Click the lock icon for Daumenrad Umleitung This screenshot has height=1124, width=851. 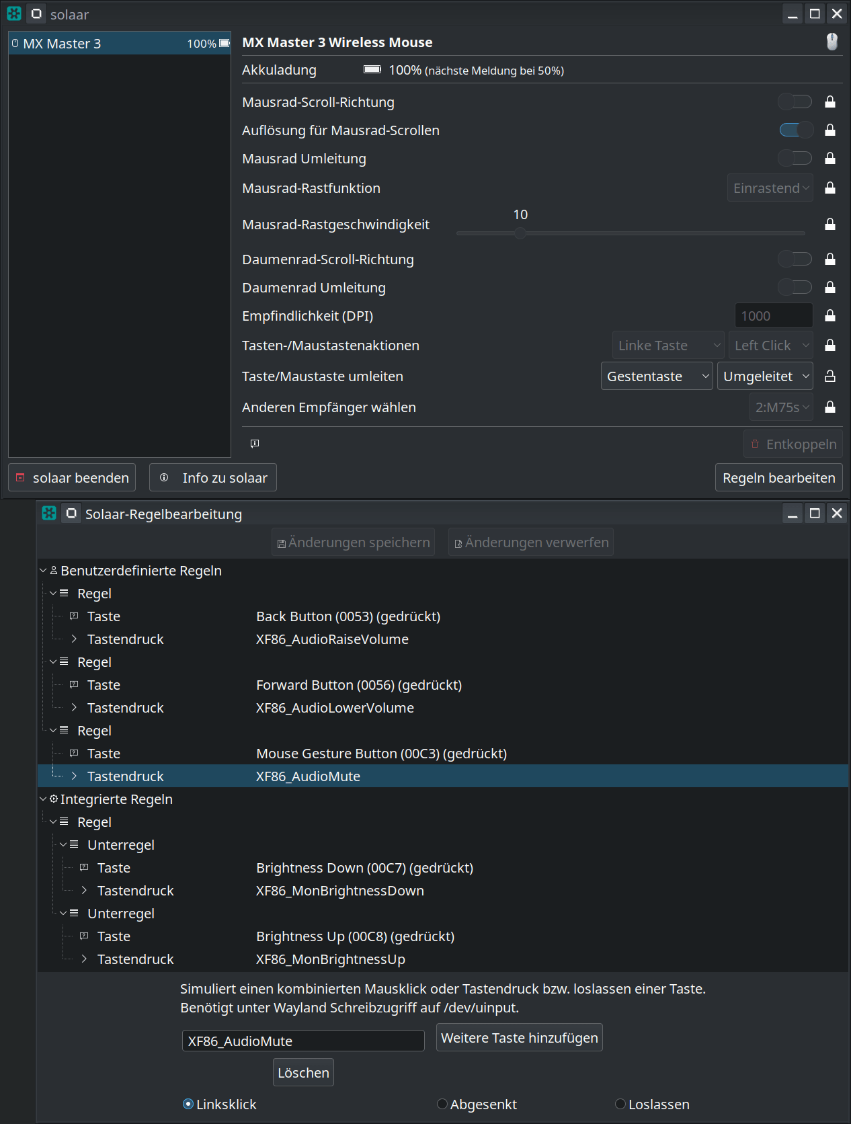click(830, 288)
